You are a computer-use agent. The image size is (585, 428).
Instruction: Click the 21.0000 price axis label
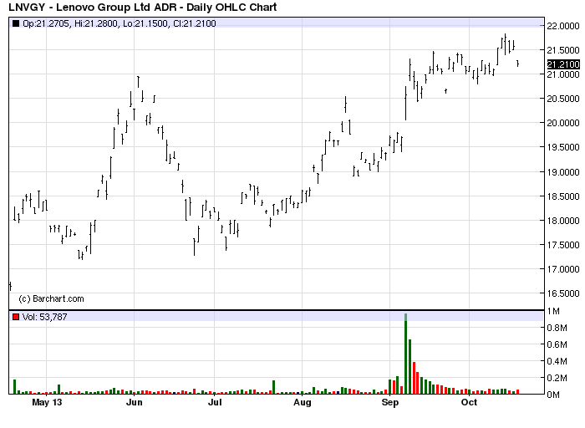point(563,74)
